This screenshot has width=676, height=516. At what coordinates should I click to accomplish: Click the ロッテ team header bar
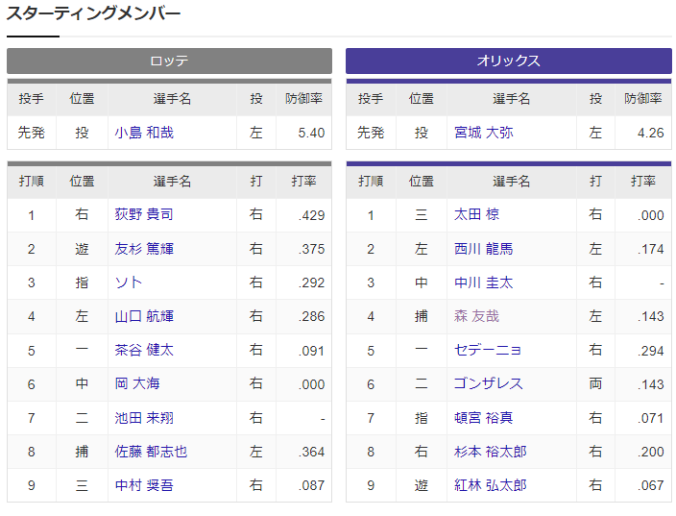click(169, 61)
